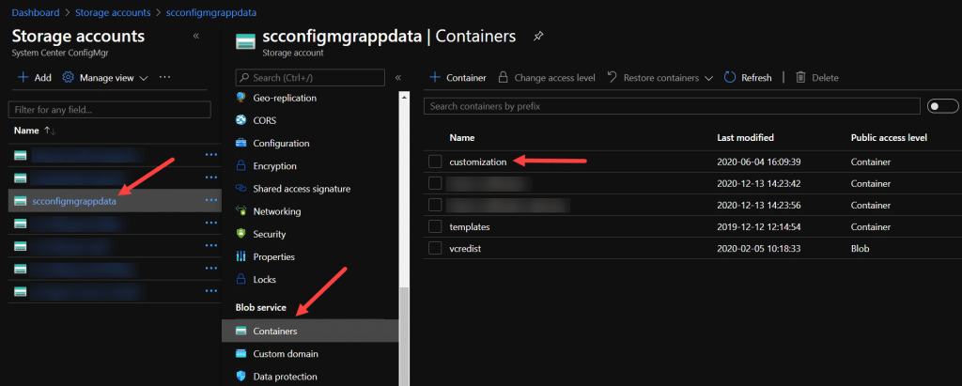Click storage icon beside scconfigmgrappdata
Viewport: 962px width, 386px height.
(21, 200)
